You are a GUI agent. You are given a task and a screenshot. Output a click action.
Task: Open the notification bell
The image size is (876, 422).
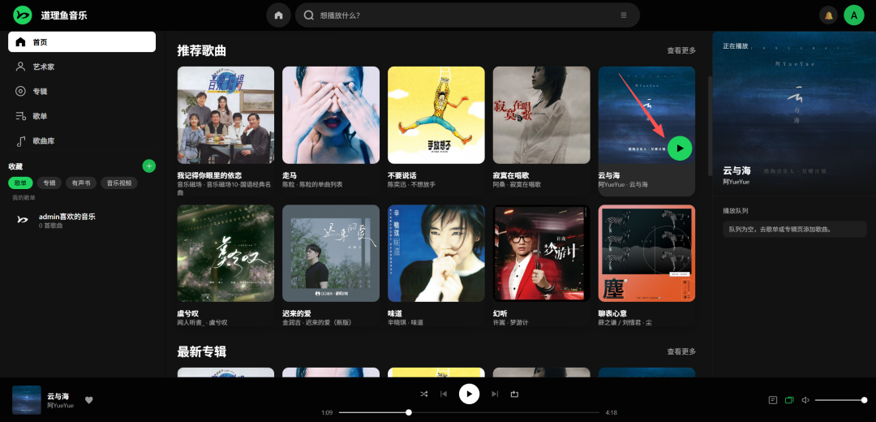click(828, 15)
